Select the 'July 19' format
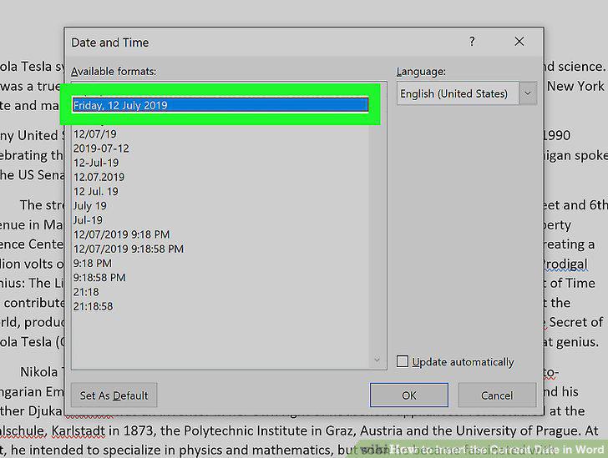Image resolution: width=608 pixels, height=458 pixels. [90, 206]
